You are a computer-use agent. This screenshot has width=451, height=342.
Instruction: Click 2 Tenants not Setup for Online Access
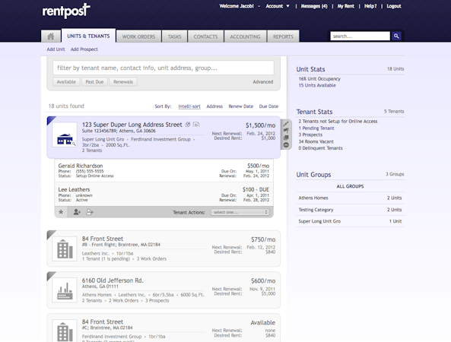[338, 122]
